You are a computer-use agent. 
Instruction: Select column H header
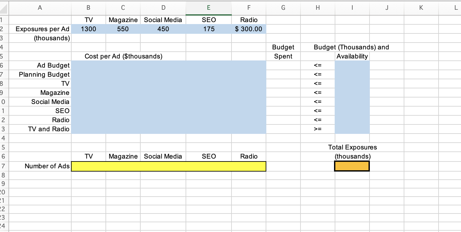click(318, 7)
